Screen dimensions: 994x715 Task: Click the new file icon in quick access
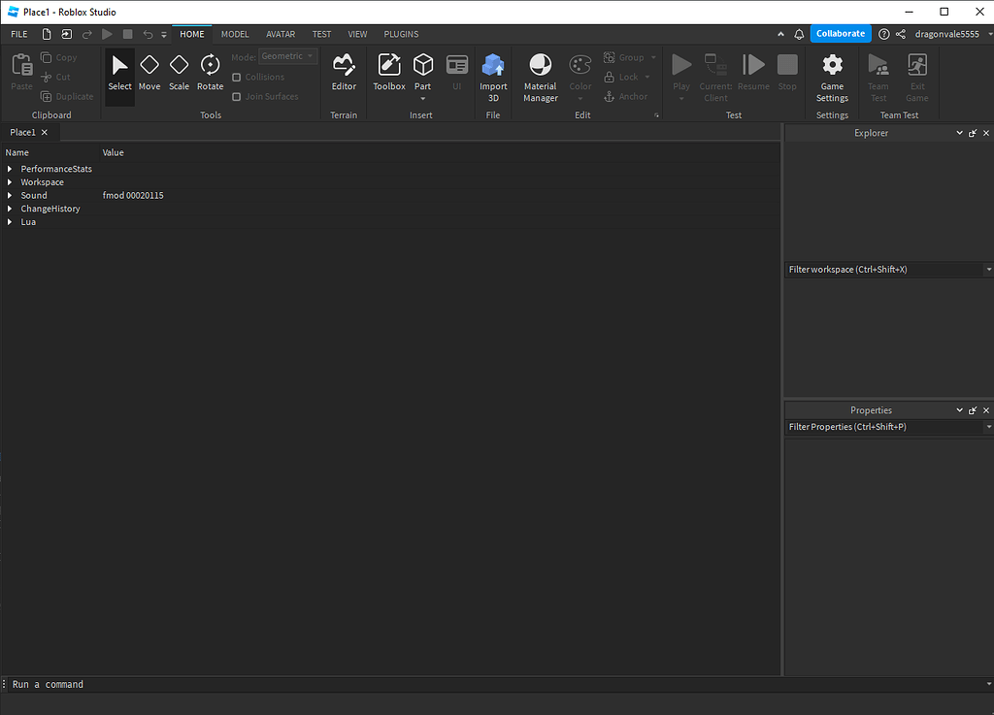(x=47, y=34)
